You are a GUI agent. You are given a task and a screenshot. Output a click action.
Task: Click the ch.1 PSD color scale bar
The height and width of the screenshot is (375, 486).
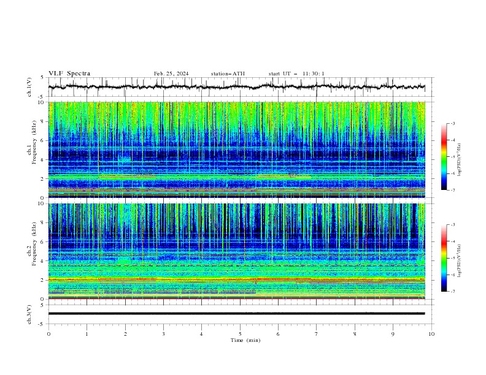click(444, 157)
